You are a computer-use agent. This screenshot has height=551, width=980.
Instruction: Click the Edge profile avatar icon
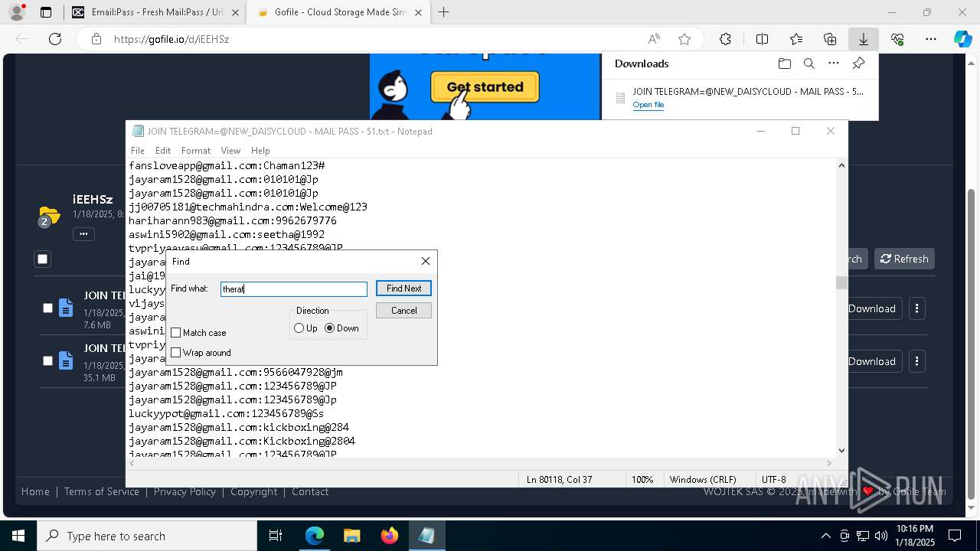17,12
